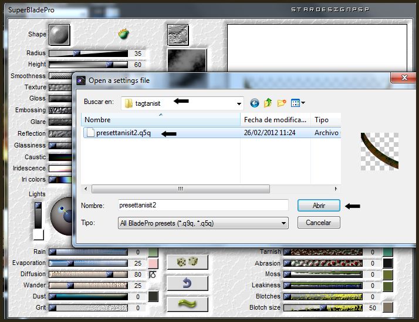Click the Moss olive color swatch
Screen dimensions: 419x322
388,274
